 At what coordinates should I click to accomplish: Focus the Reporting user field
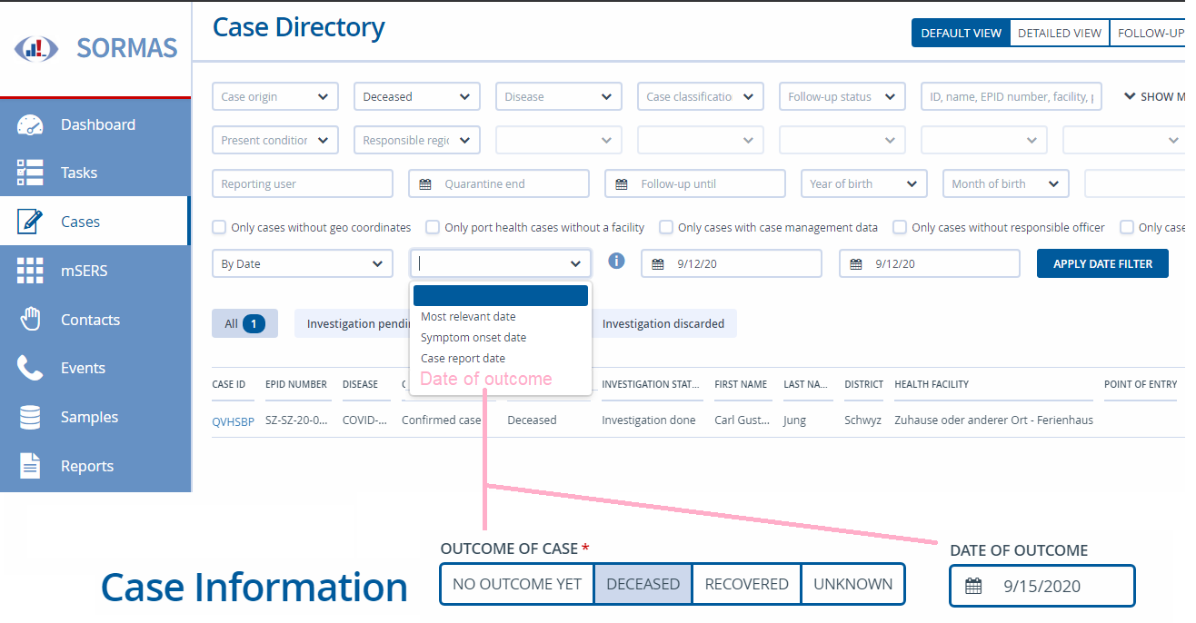(x=303, y=183)
